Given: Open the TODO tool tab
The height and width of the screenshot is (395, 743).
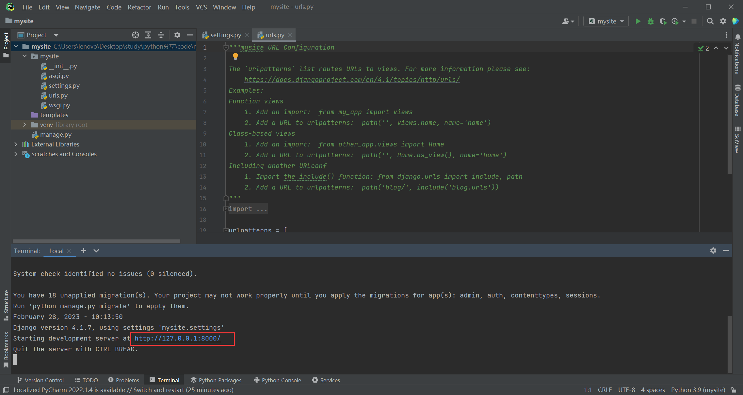Looking at the screenshot, I should tap(87, 380).
